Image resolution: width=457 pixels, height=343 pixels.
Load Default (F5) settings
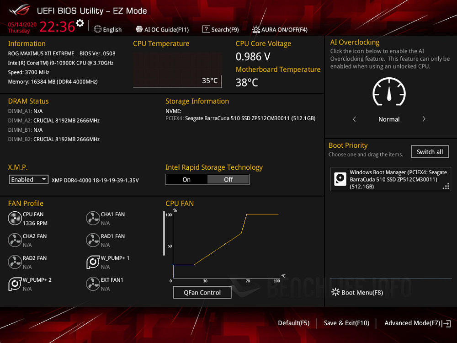293,323
